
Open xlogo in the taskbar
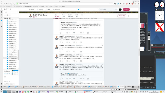pyautogui.click(x=114, y=92)
